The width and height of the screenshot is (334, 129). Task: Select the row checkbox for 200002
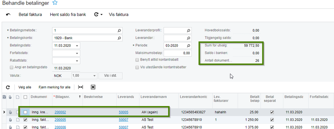pyautogui.click(x=25, y=112)
